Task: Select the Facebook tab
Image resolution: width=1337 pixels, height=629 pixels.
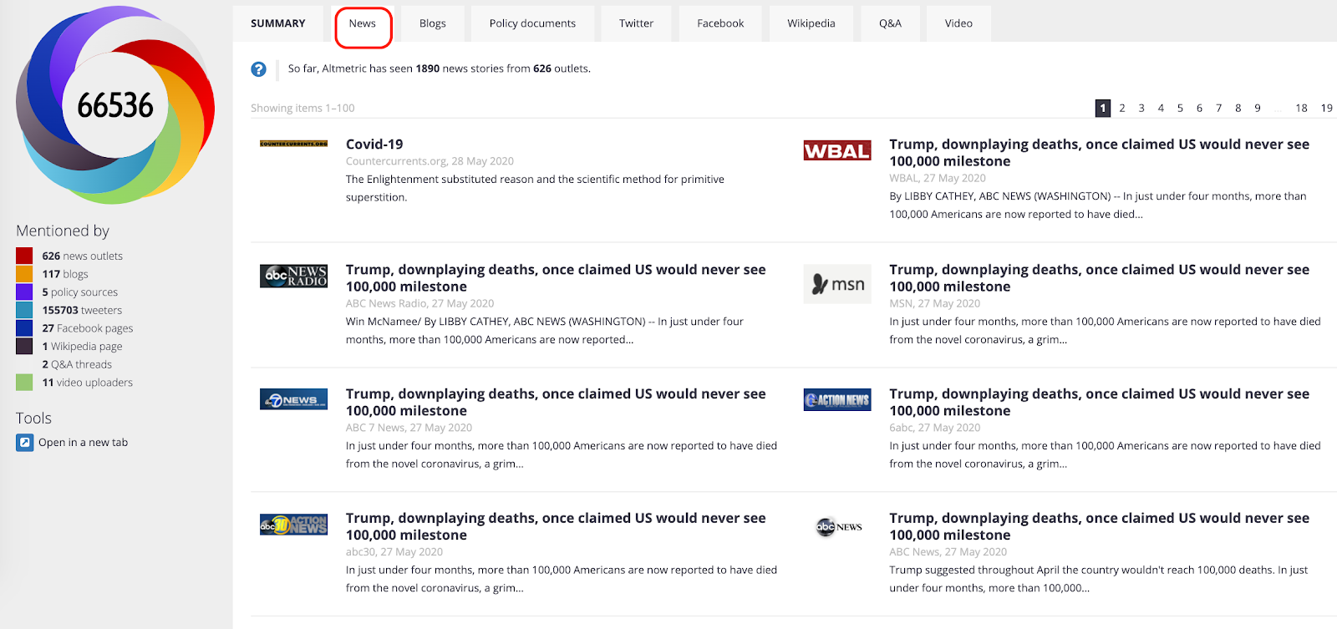Action: 720,23
